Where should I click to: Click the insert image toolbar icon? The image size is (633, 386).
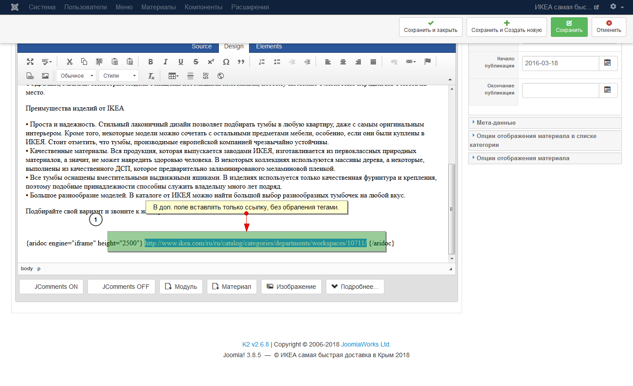point(45,76)
